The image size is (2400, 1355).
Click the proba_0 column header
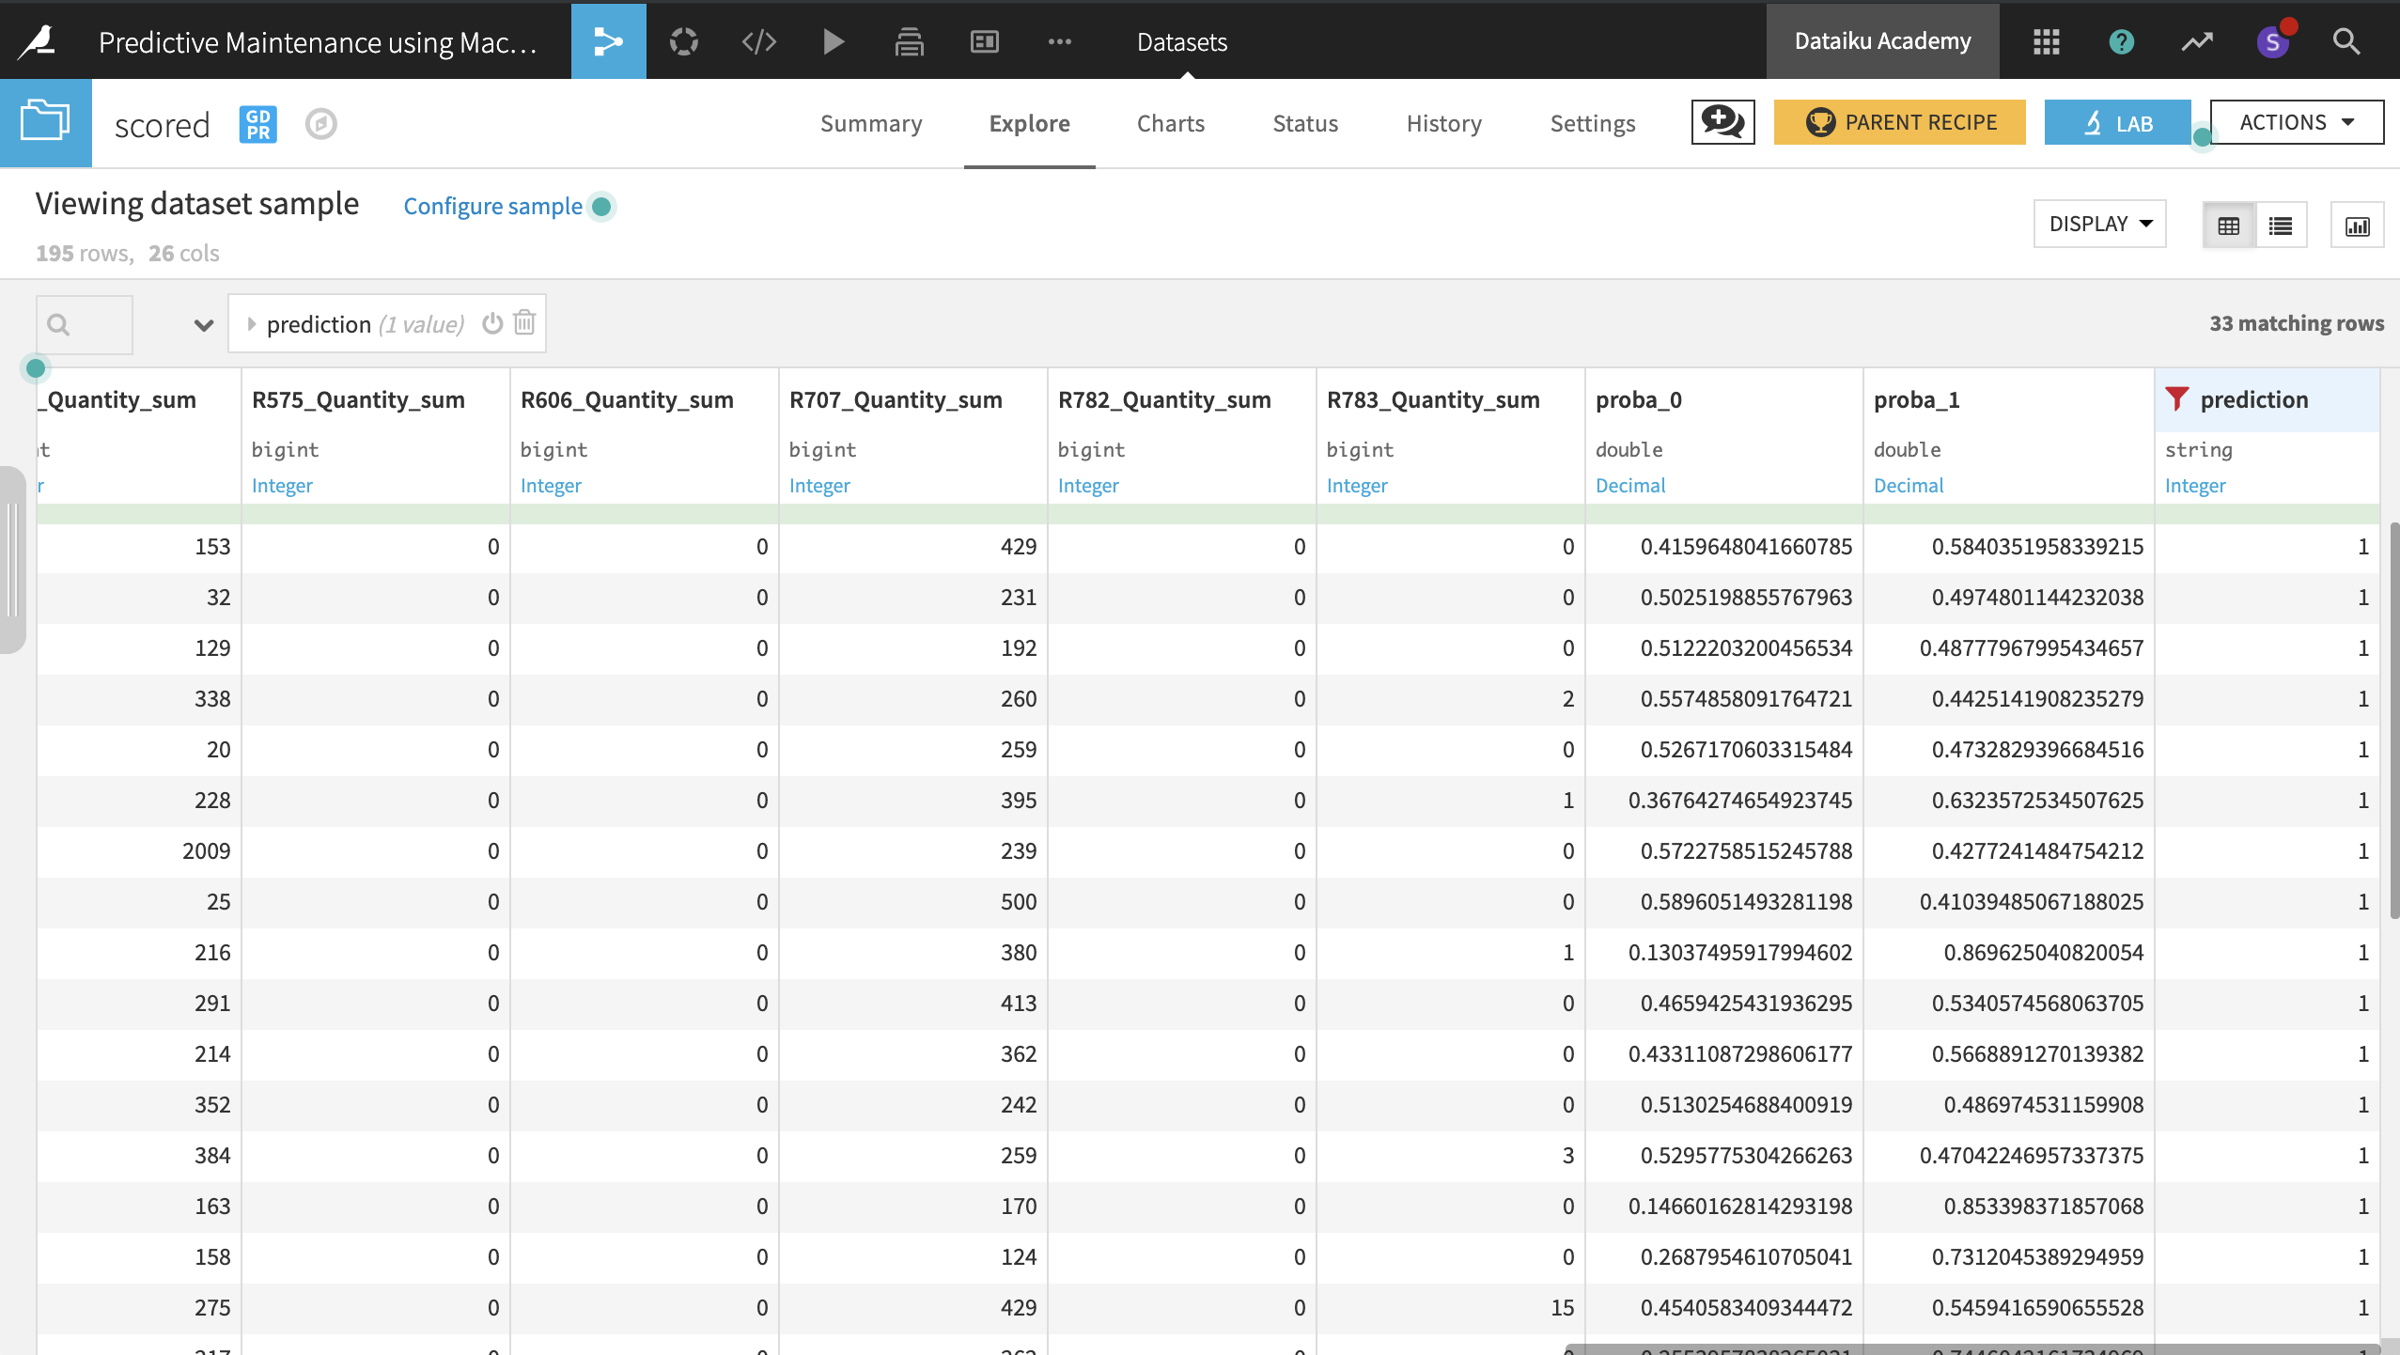coord(1638,399)
